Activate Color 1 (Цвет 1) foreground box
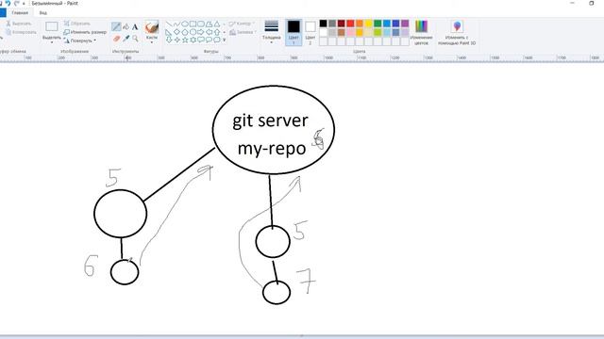This screenshot has width=604, height=339. (294, 31)
